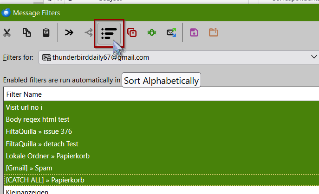Screen dimensions: 319x194
Task: Select the 'Body regex html test' filter
Action: (161, 119)
